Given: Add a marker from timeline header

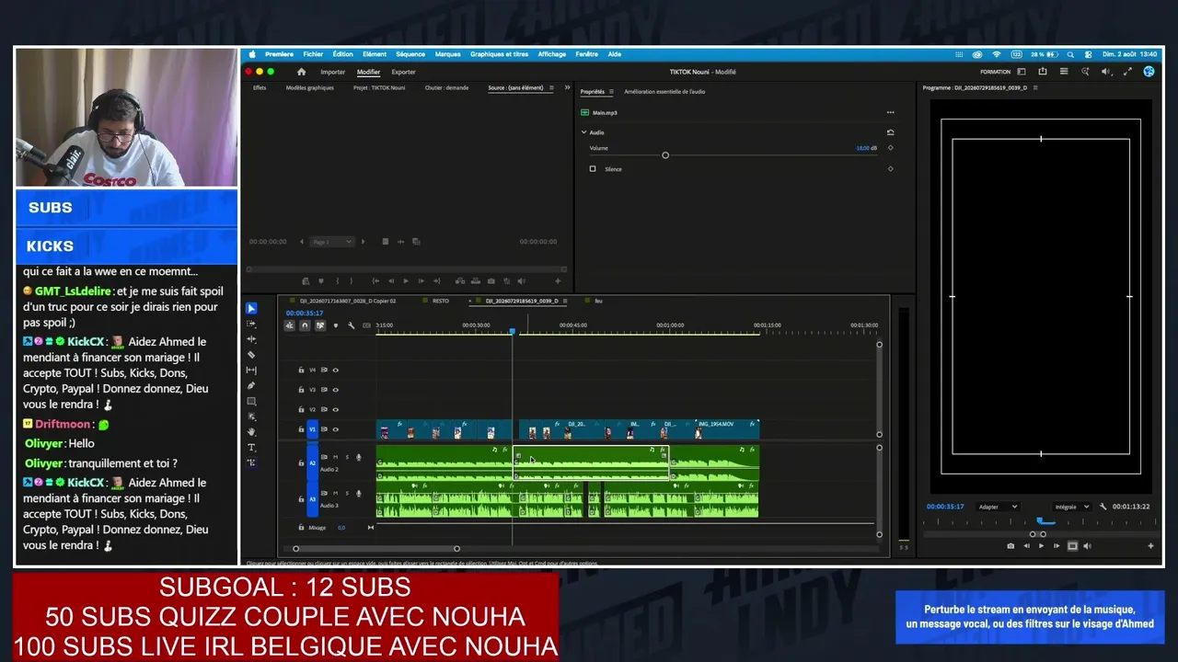Looking at the screenshot, I should coord(335,325).
